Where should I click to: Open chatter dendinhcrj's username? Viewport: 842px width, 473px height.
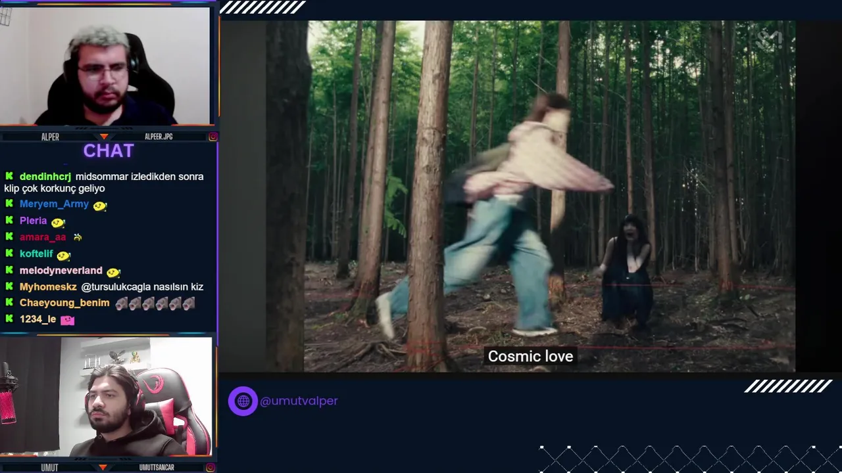point(45,177)
